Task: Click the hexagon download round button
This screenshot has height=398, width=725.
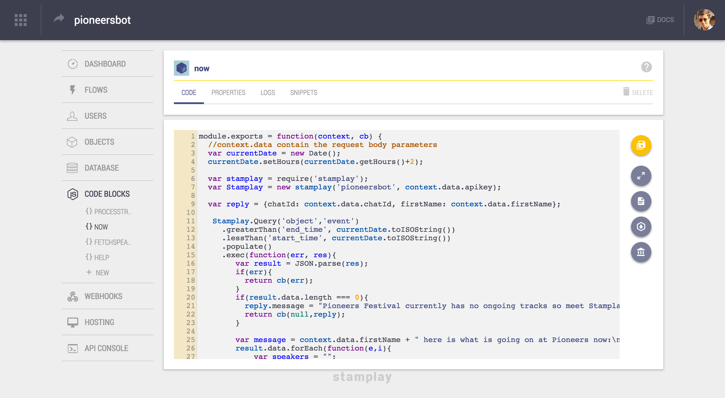Action: (641, 227)
